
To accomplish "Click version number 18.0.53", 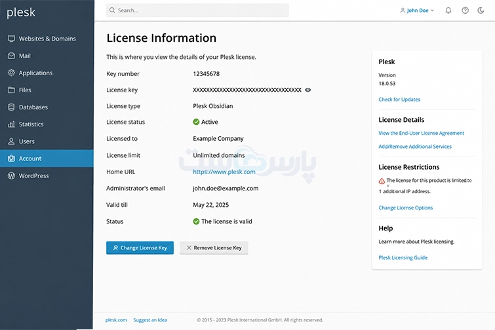I will tap(387, 84).
